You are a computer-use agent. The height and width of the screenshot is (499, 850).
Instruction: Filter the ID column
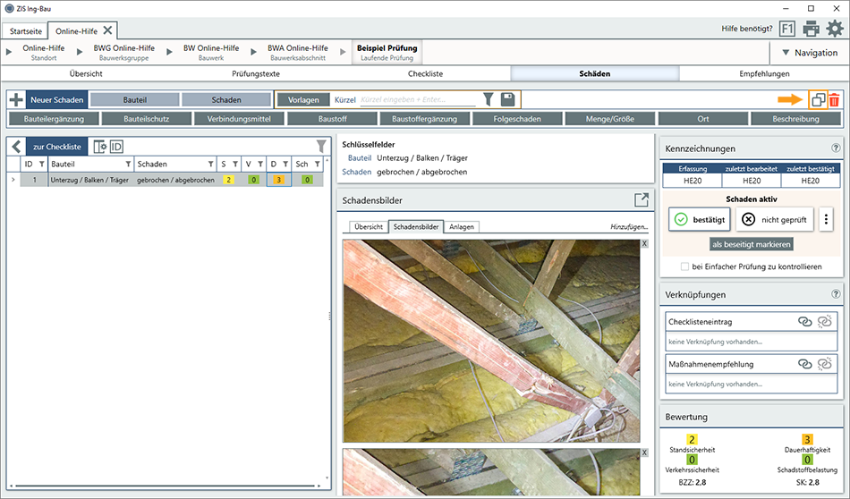(x=42, y=164)
